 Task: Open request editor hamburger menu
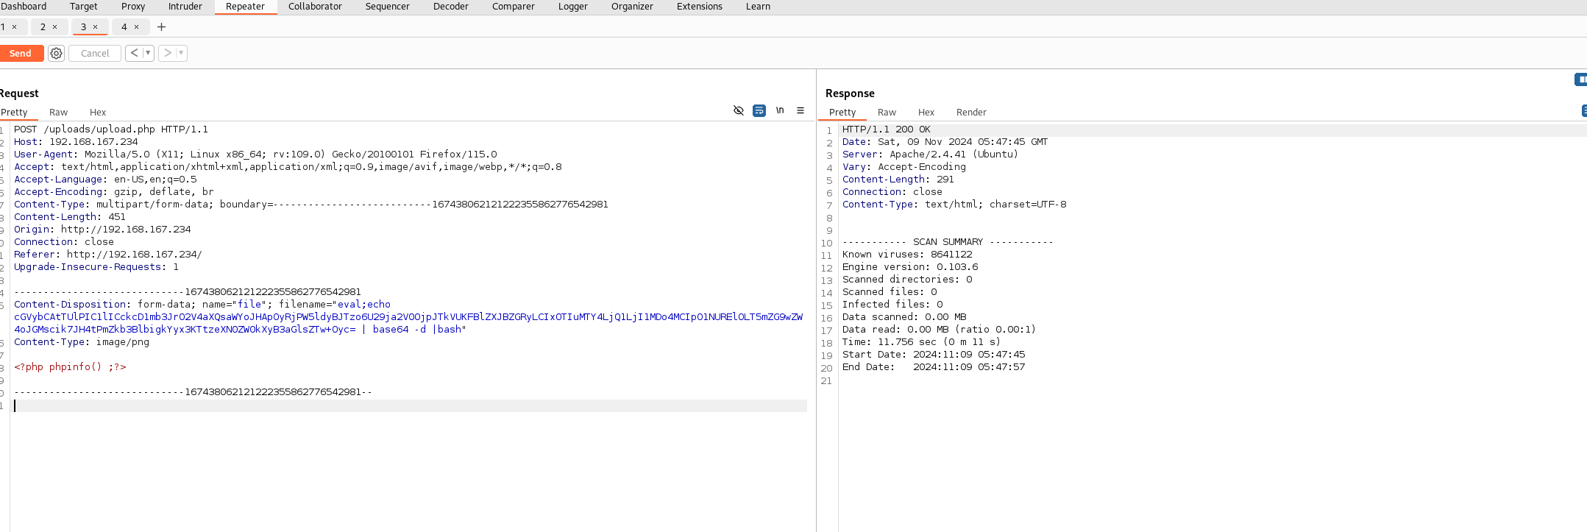click(x=800, y=110)
